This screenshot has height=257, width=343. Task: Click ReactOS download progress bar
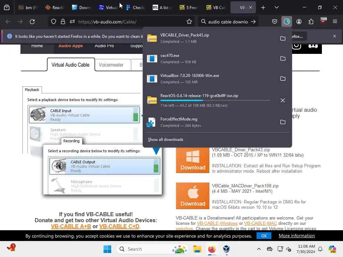tap(215, 100)
